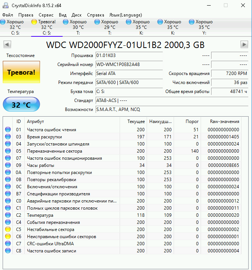Click the disk model title WDC WD2000FYYZ-01UL1B2
The width and height of the screenshot is (252, 270).
coord(125,45)
